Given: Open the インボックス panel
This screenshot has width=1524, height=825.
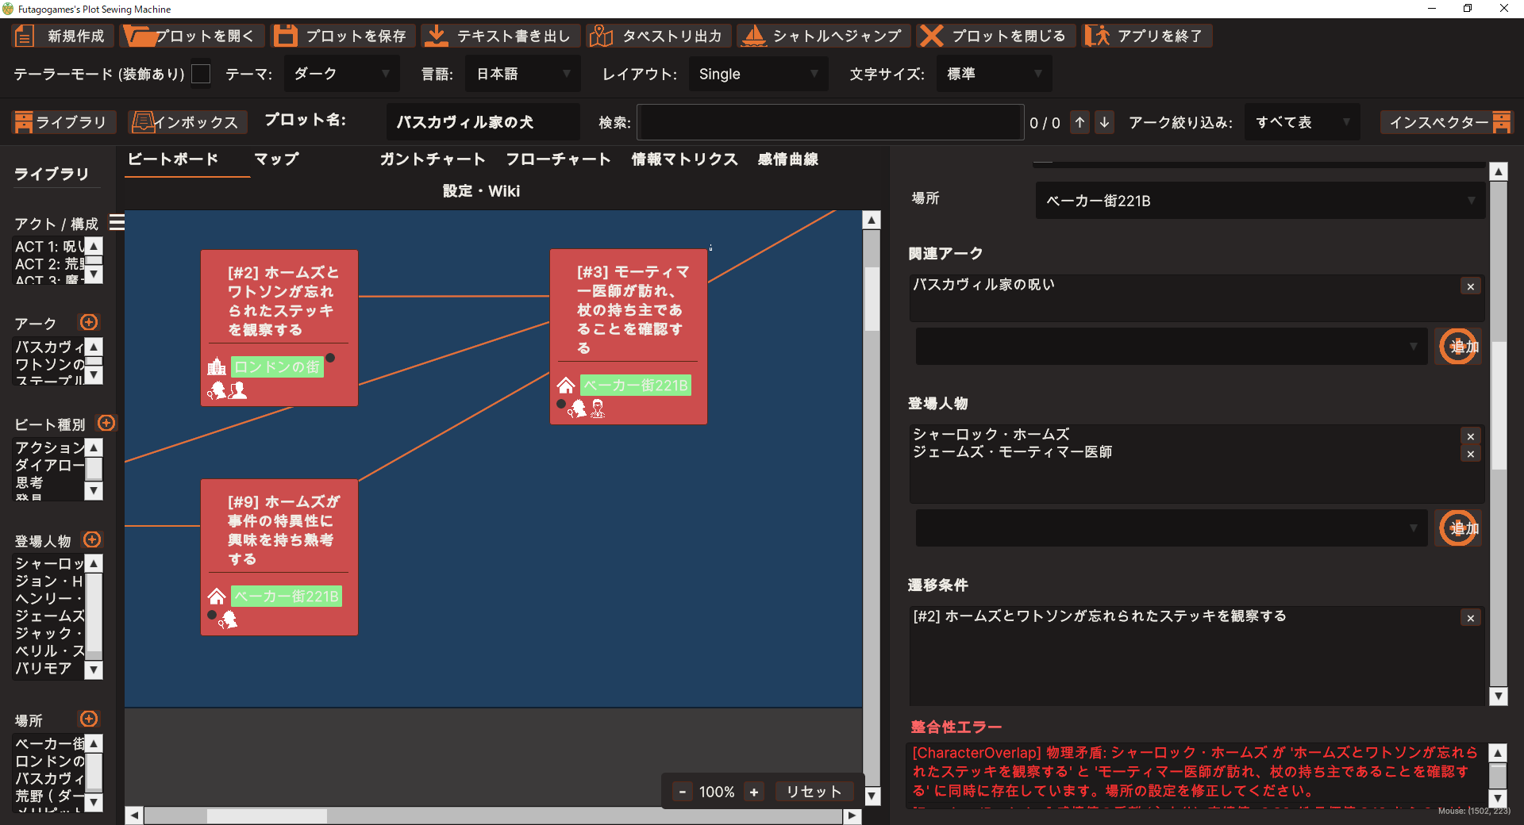Looking at the screenshot, I should (x=187, y=122).
